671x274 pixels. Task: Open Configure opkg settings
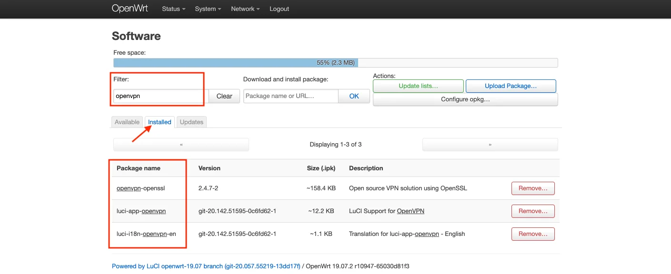pyautogui.click(x=465, y=99)
